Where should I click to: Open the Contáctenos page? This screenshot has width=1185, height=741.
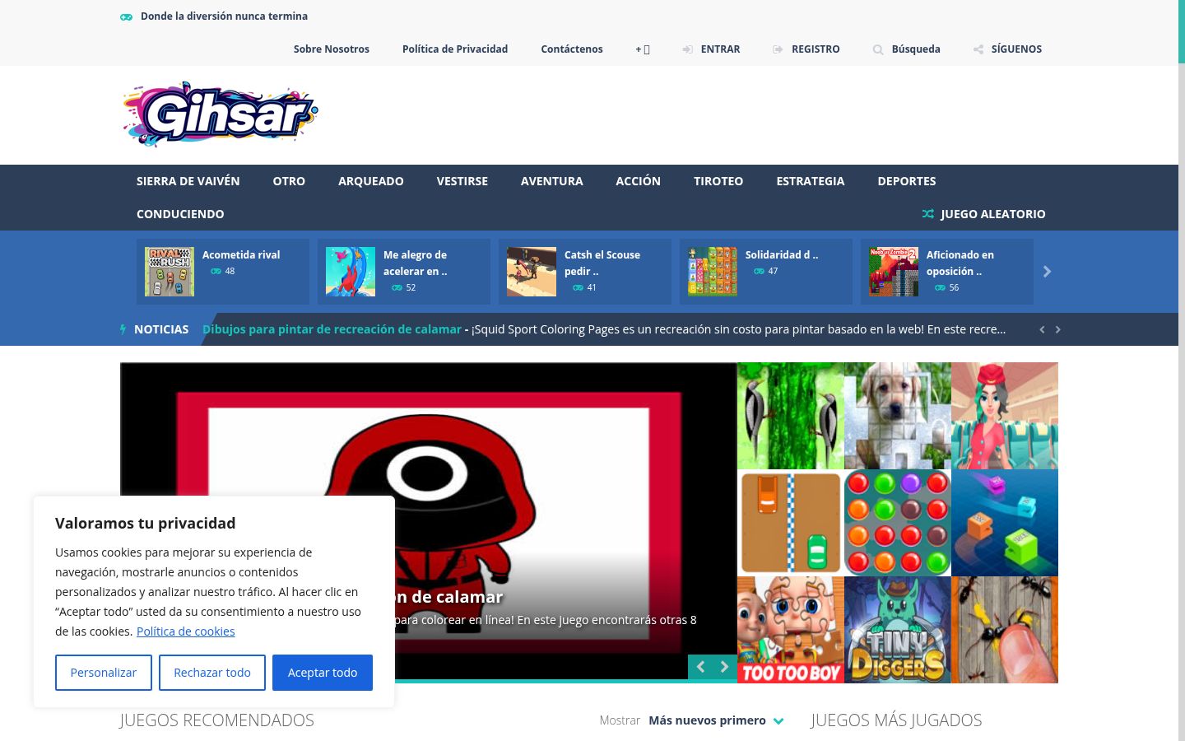click(x=572, y=49)
